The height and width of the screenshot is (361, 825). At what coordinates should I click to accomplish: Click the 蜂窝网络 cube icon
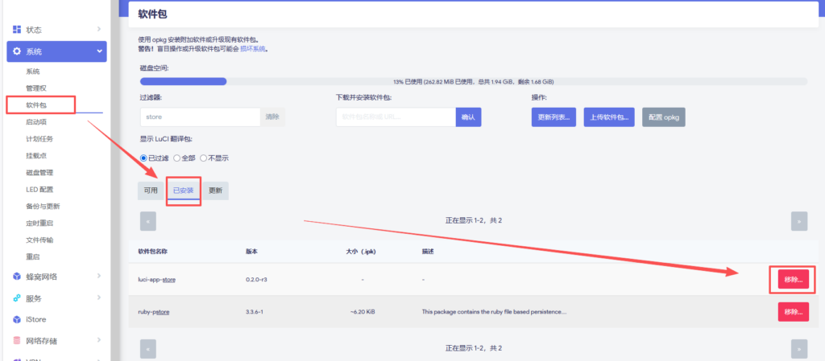pyautogui.click(x=17, y=277)
